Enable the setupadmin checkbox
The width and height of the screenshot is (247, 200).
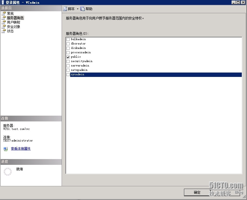pyautogui.click(x=68, y=70)
